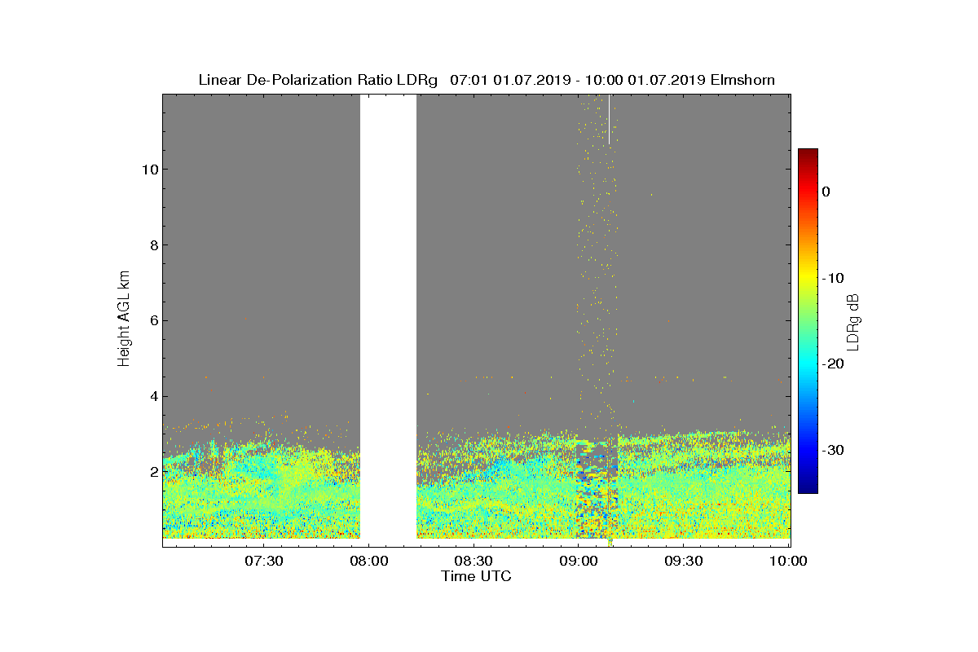Click the colorbar value label -20

(832, 364)
